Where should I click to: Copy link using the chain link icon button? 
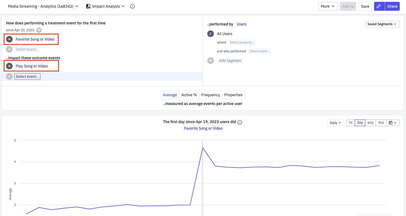click(x=379, y=6)
